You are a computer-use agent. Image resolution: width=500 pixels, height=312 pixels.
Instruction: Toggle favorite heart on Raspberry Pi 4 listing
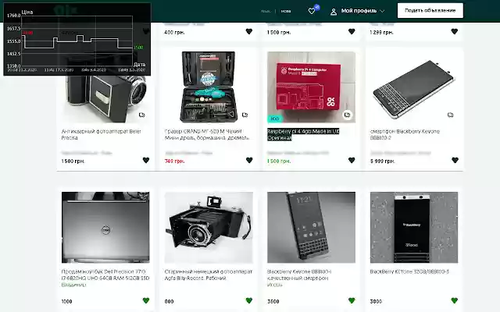pyautogui.click(x=352, y=161)
